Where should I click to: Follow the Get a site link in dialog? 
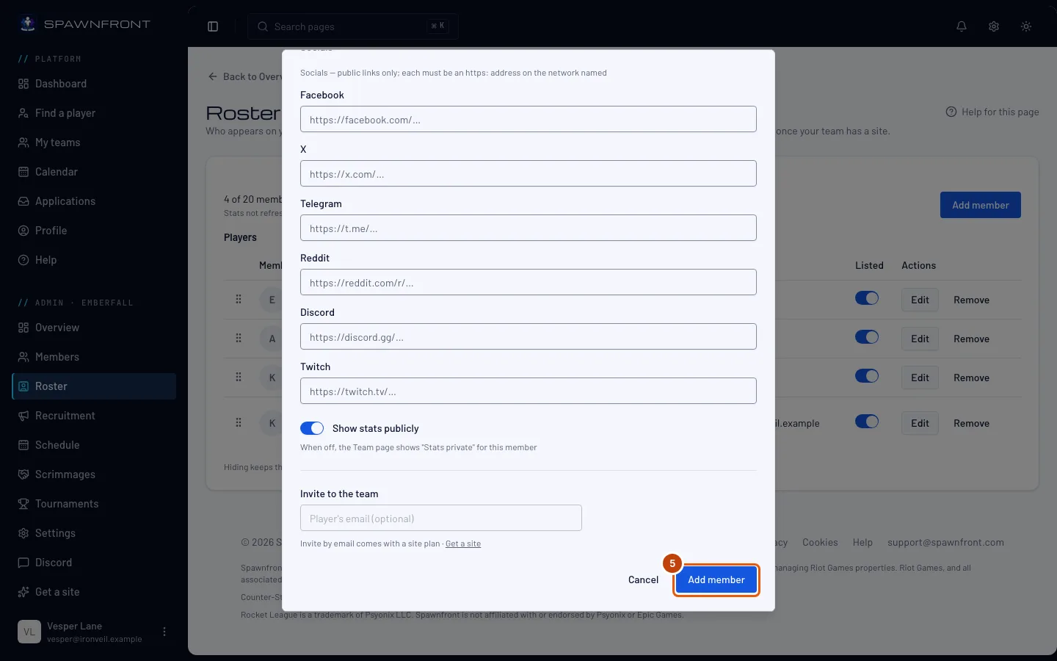[x=463, y=543]
